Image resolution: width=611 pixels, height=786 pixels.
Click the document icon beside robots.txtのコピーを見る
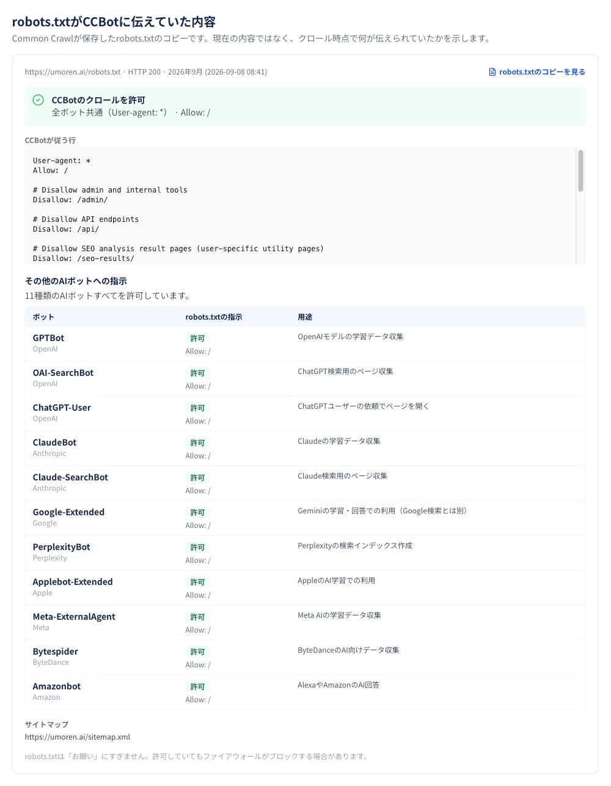[492, 72]
